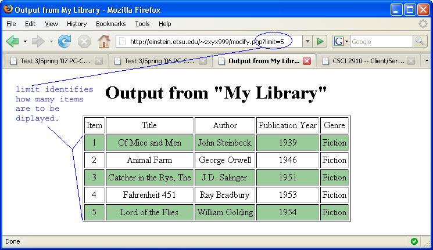Open the Tools menu

click(x=142, y=24)
